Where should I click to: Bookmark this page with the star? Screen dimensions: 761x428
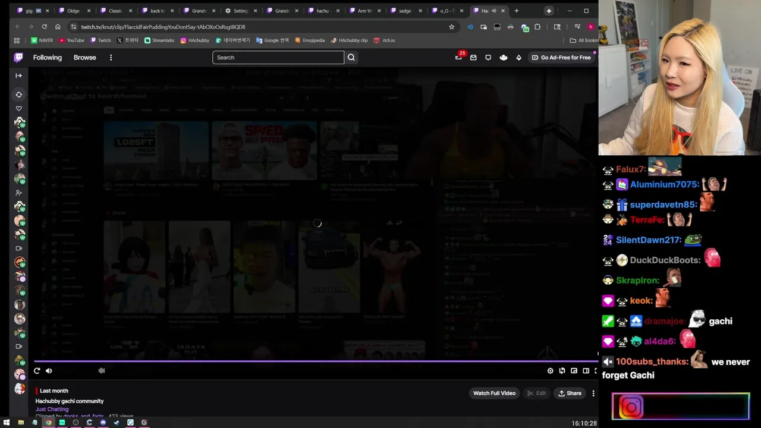pyautogui.click(x=451, y=27)
